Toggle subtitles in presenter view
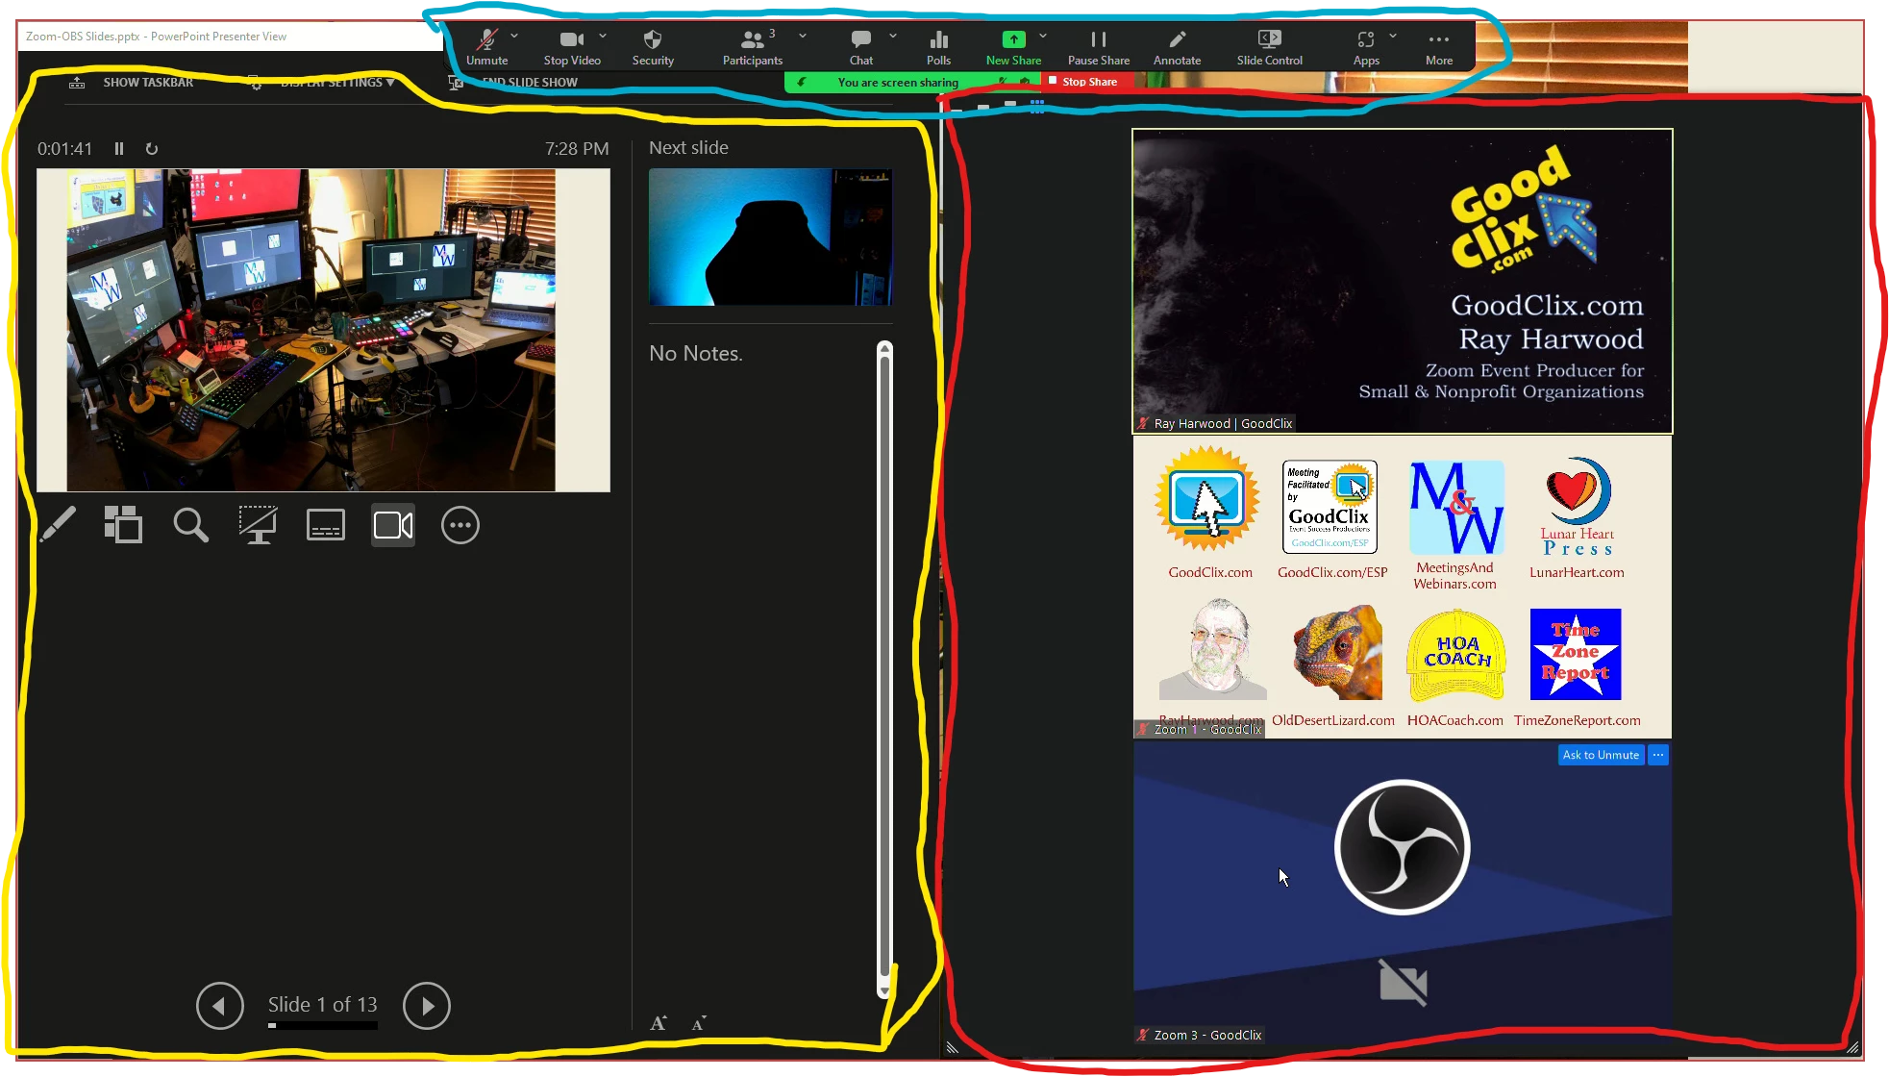 pos(325,525)
